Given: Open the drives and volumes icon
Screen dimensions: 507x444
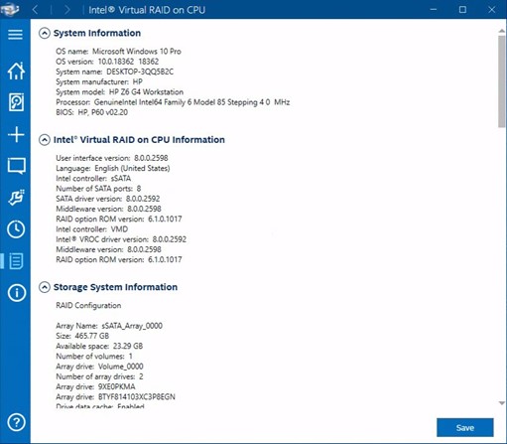Looking at the screenshot, I should tap(16, 102).
